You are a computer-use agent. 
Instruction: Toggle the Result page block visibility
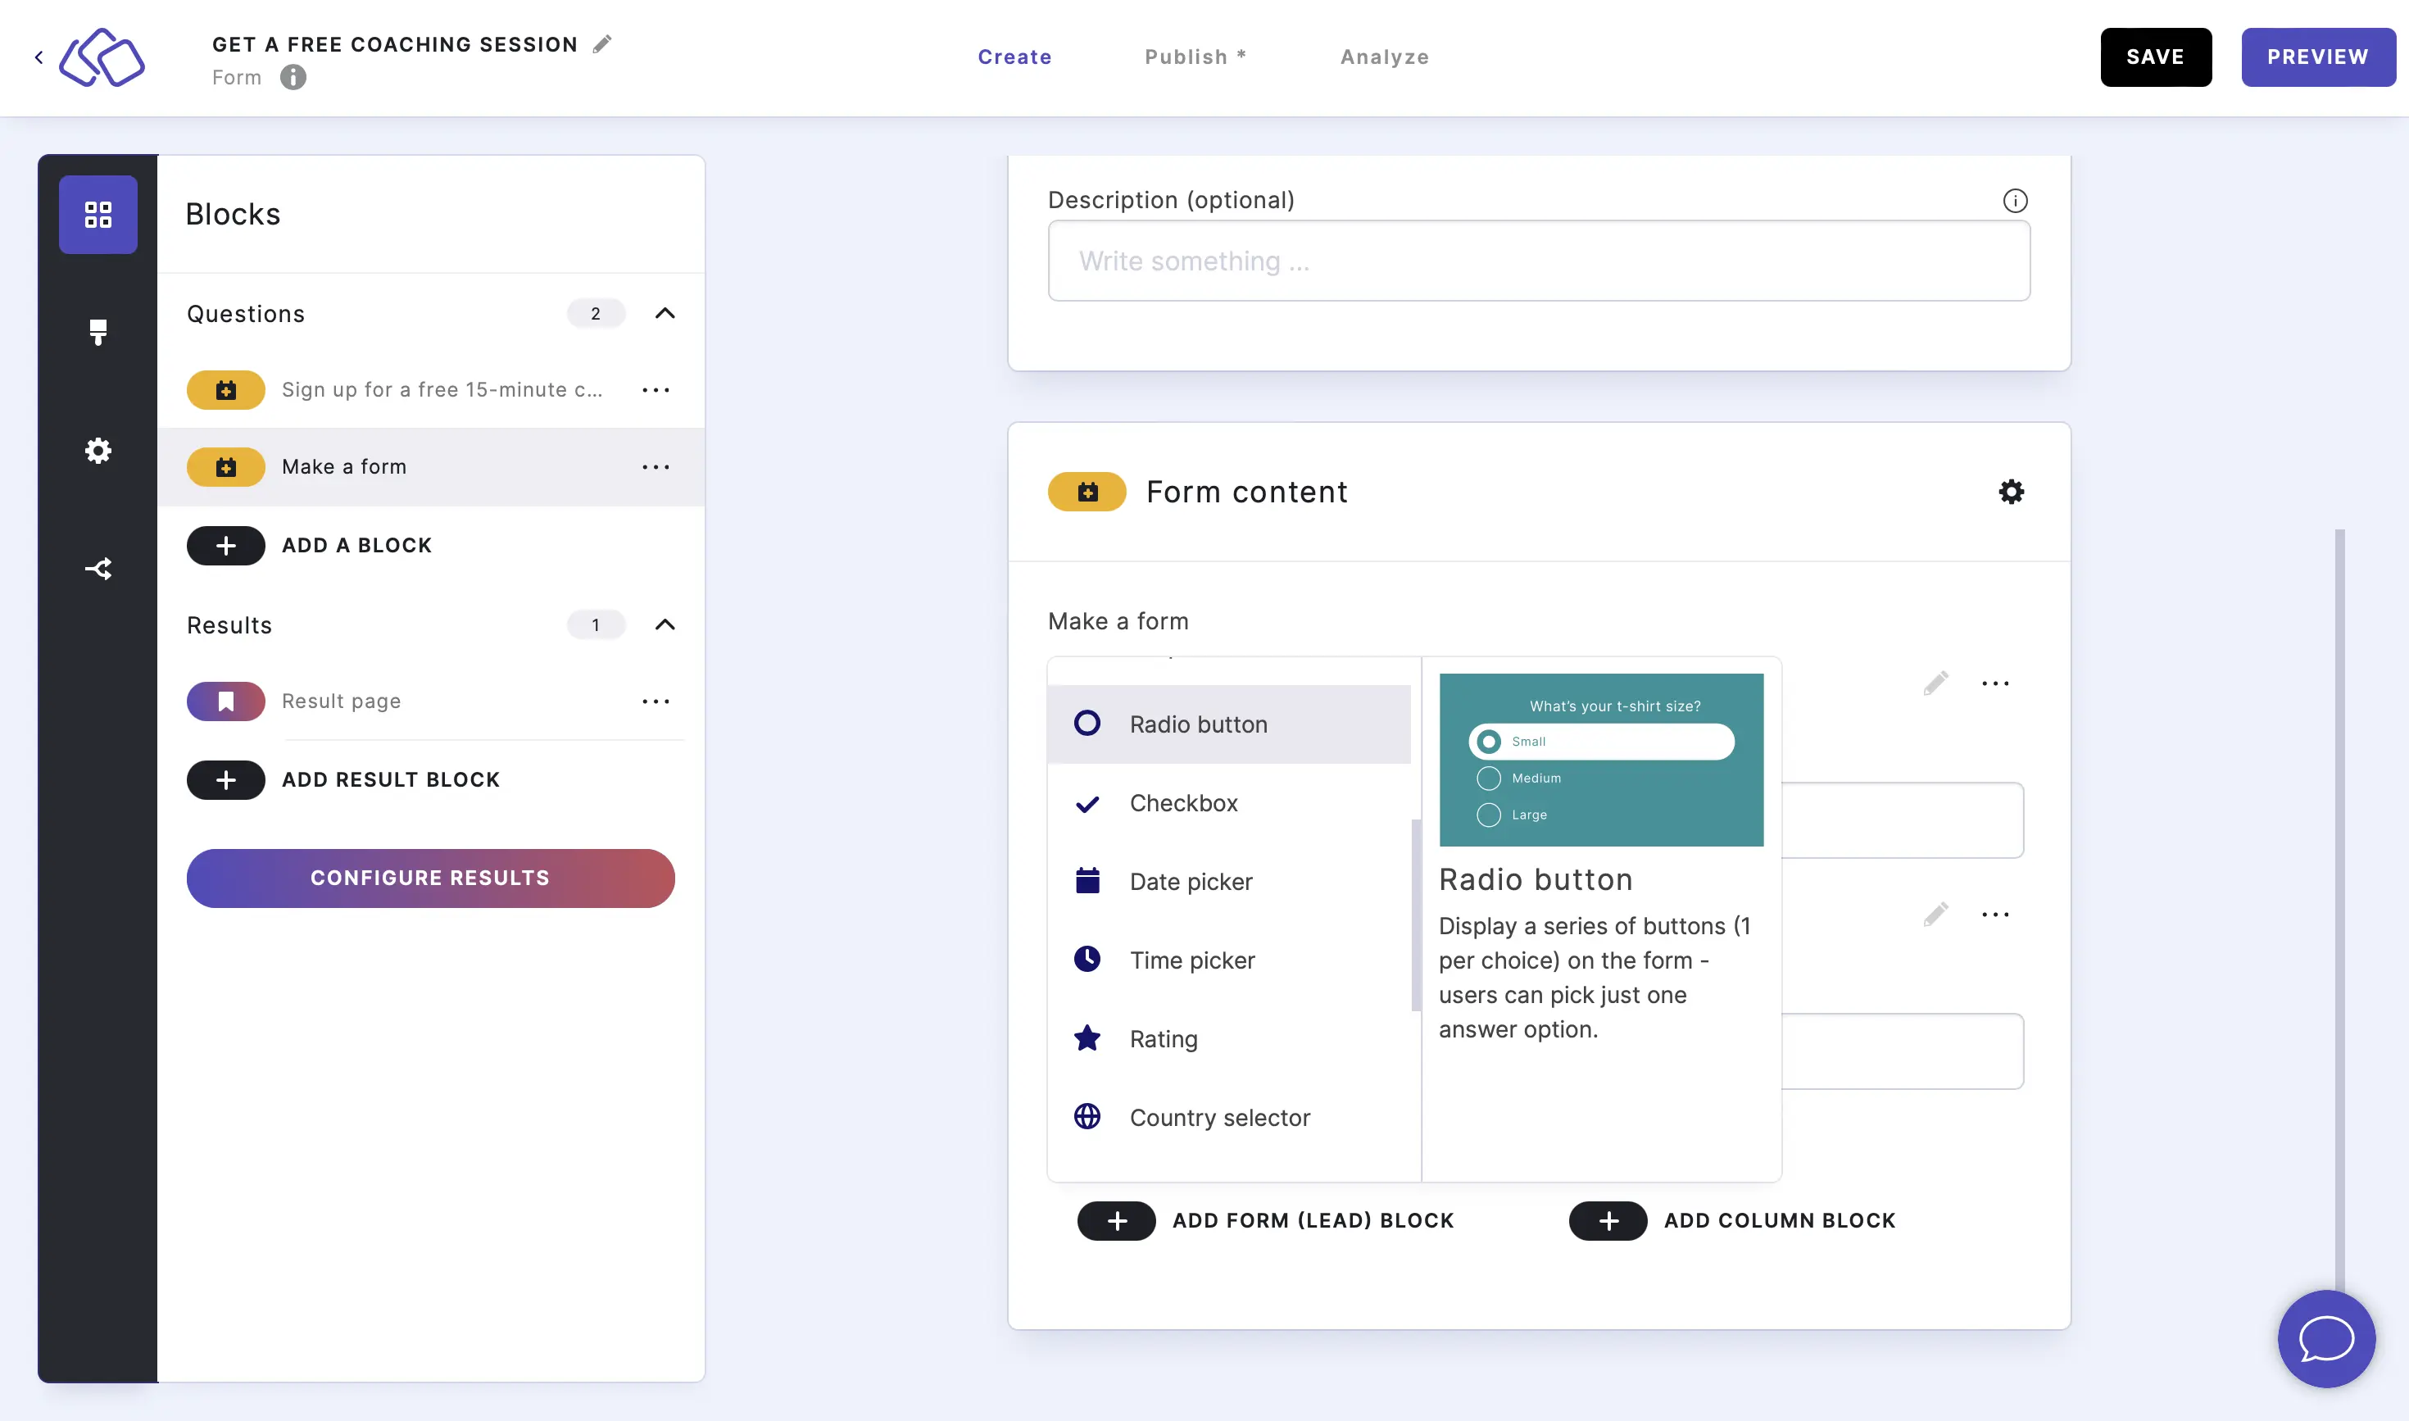pos(225,701)
